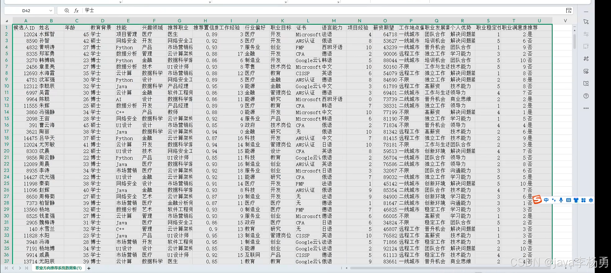Click the zoom magnifier icon beside fx

(67, 11)
